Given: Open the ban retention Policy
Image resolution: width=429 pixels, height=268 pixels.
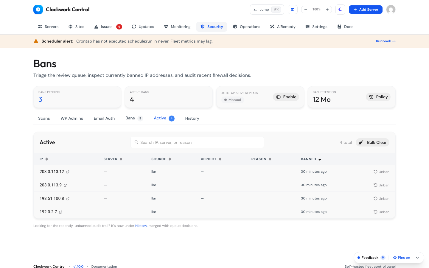Looking at the screenshot, I should point(378,97).
